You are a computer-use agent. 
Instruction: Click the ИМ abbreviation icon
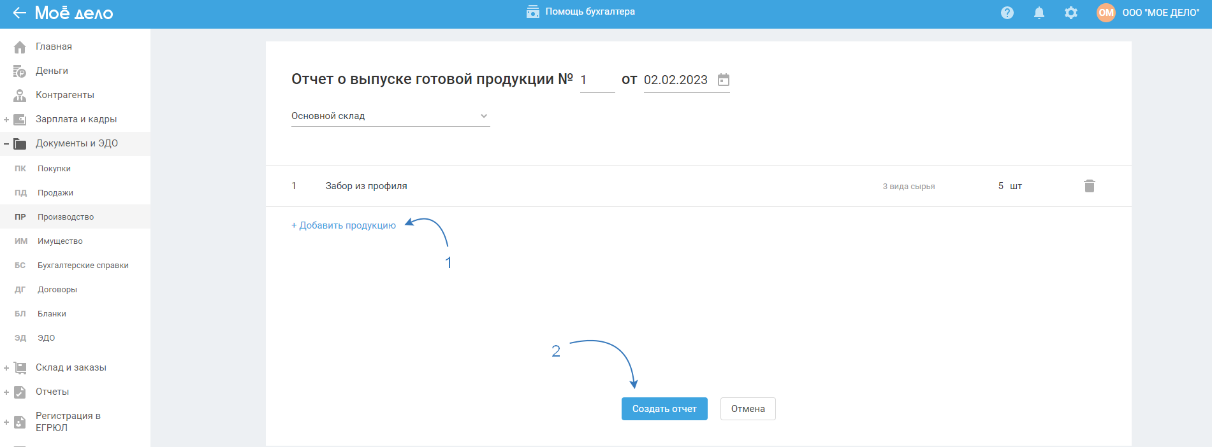(x=21, y=241)
